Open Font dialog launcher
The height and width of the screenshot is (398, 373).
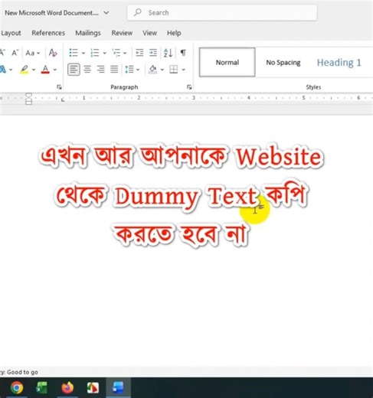(59, 87)
